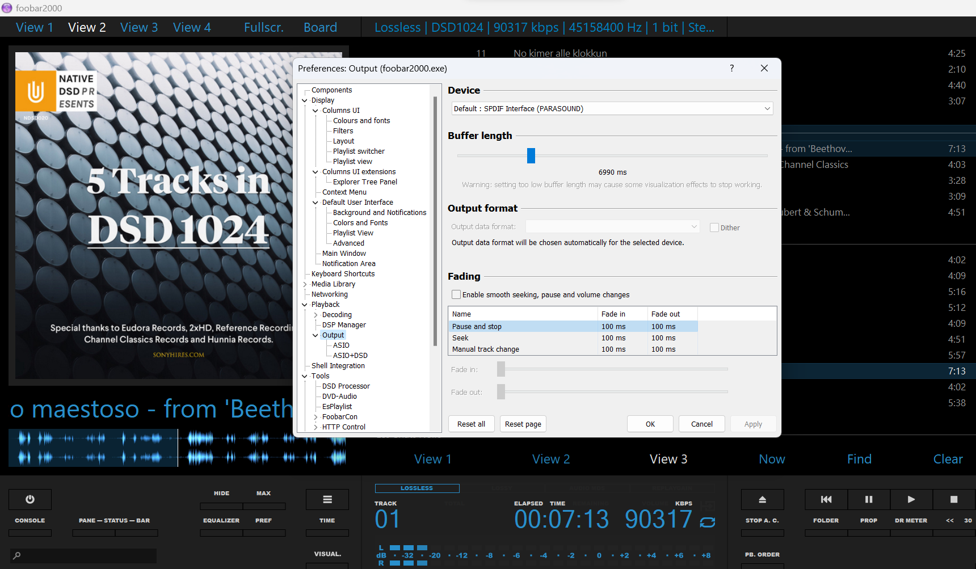Switch to View 1 top tab
976x569 pixels.
(35, 27)
